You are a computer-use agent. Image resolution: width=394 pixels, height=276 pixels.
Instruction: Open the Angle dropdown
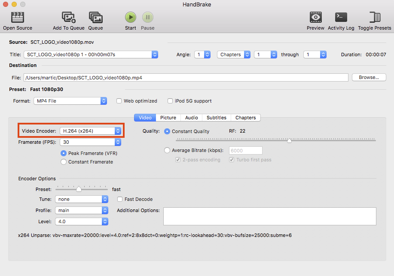[x=202, y=55]
